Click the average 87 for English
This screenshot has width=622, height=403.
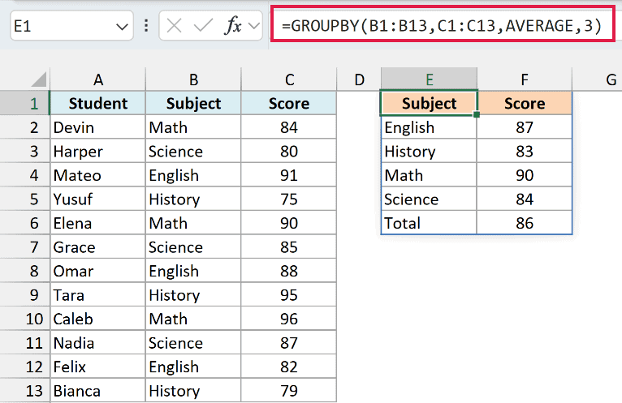point(525,127)
